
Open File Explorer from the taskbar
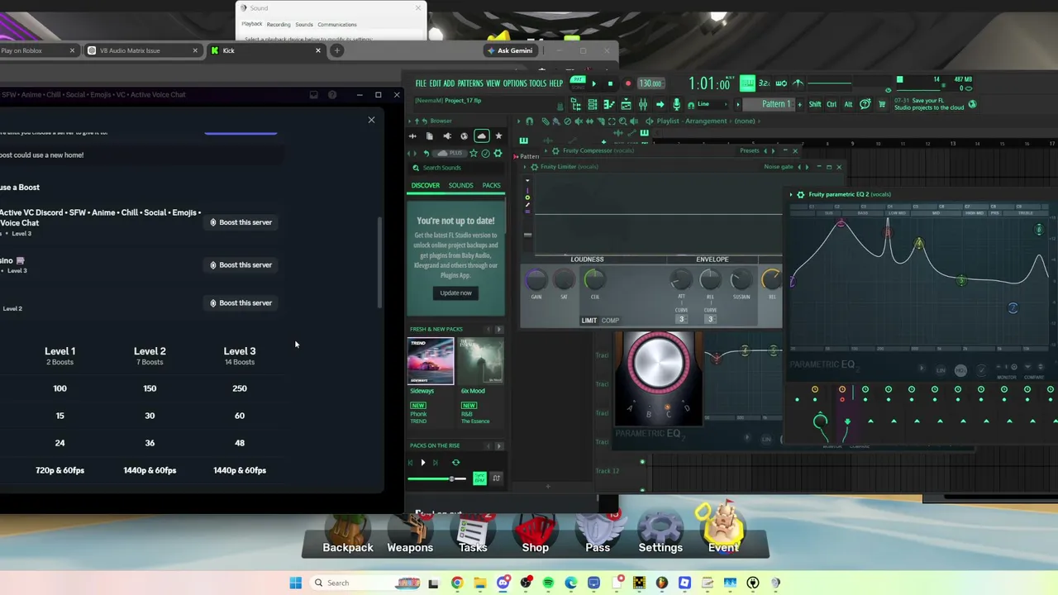coord(480,583)
